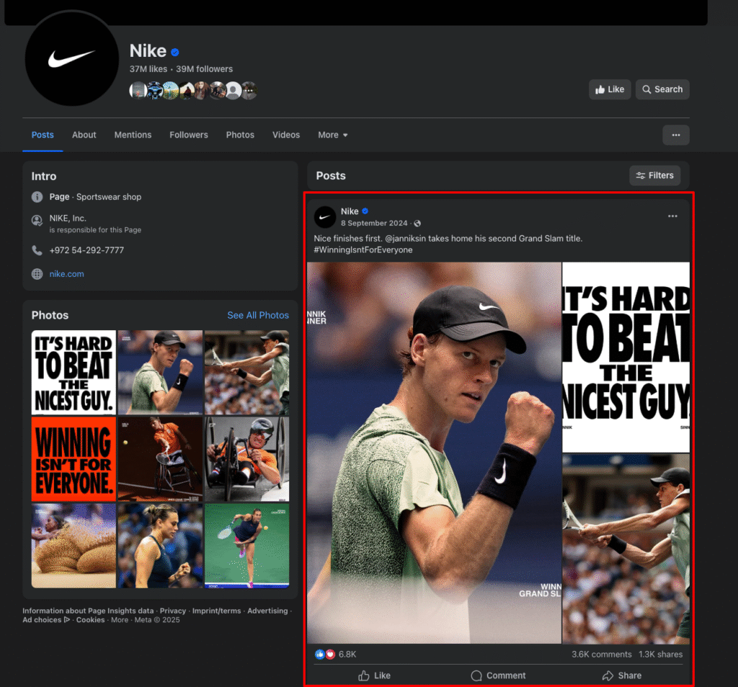This screenshot has height=687, width=738.
Task: Click the @janniksin mention in post
Action: 405,239
